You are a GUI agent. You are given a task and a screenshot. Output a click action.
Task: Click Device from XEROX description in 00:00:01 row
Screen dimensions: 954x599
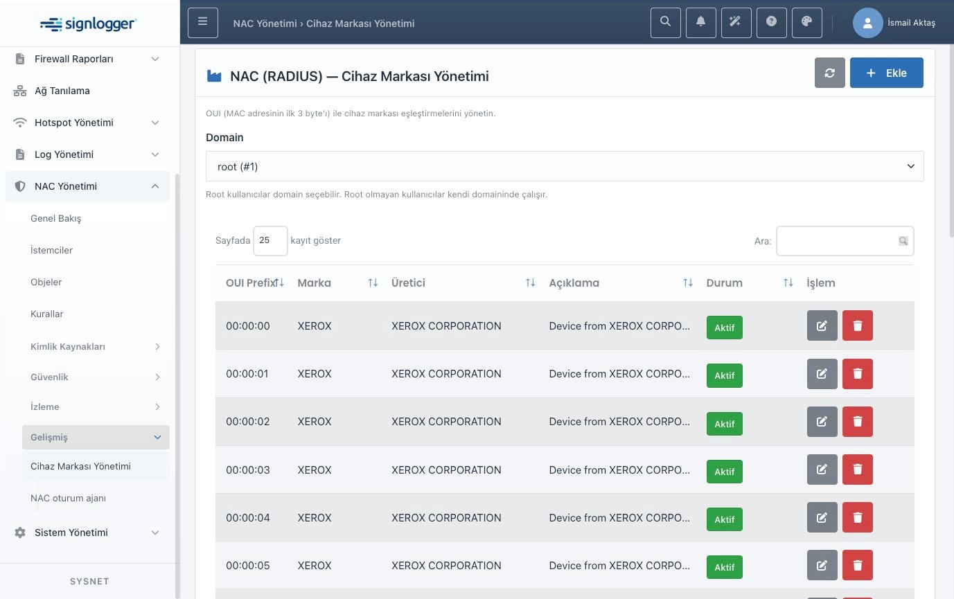(619, 374)
